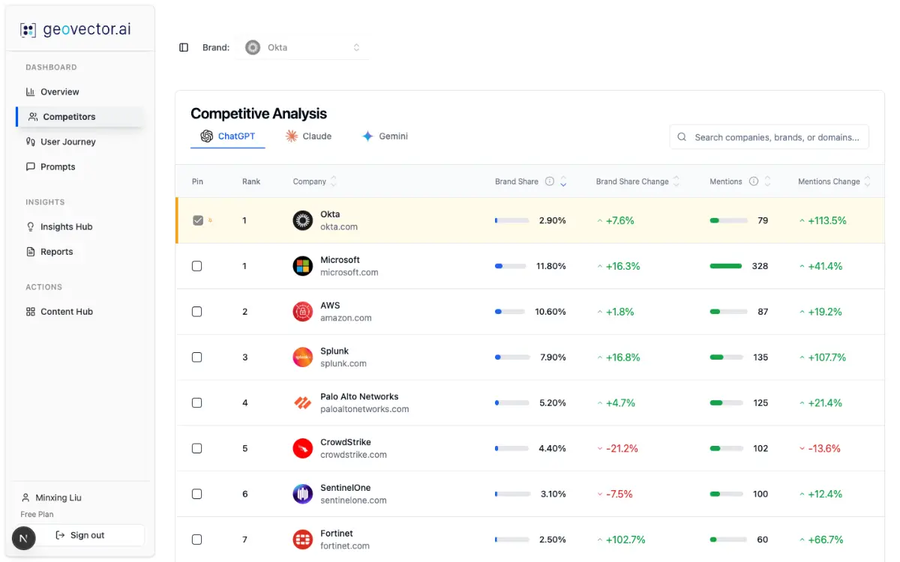The height and width of the screenshot is (562, 900).
Task: Click the Rank column header
Action: pyautogui.click(x=251, y=181)
